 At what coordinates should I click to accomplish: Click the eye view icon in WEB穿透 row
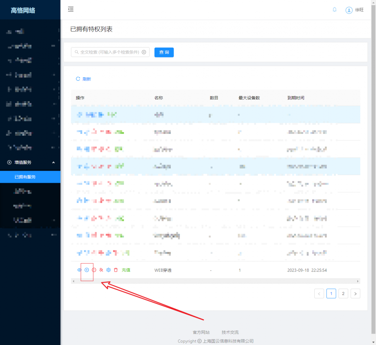79,270
